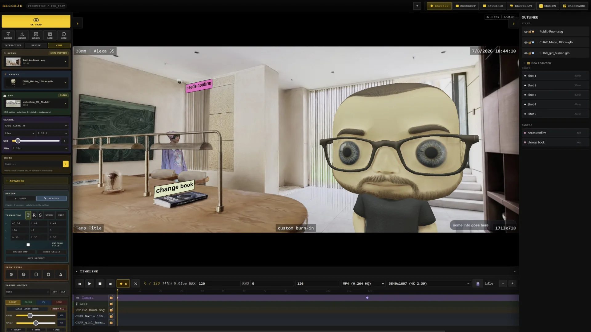Viewport: 591px width, 332px height.
Task: Jump to timeline start
Action: coord(79,284)
